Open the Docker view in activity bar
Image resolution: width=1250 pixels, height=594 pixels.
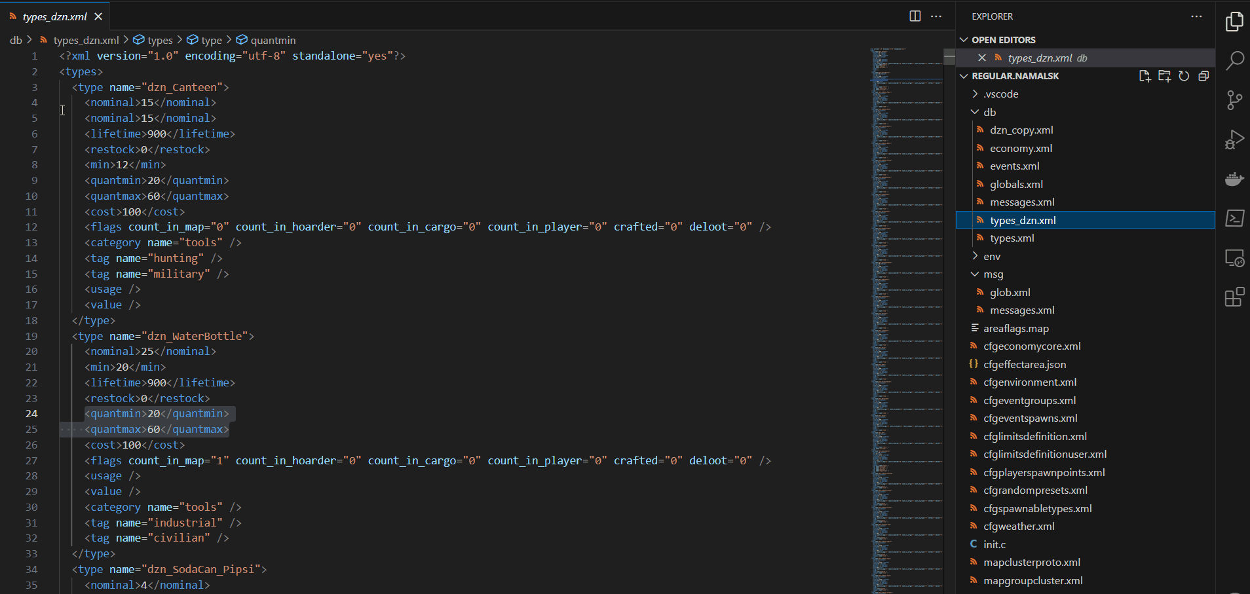click(x=1234, y=179)
